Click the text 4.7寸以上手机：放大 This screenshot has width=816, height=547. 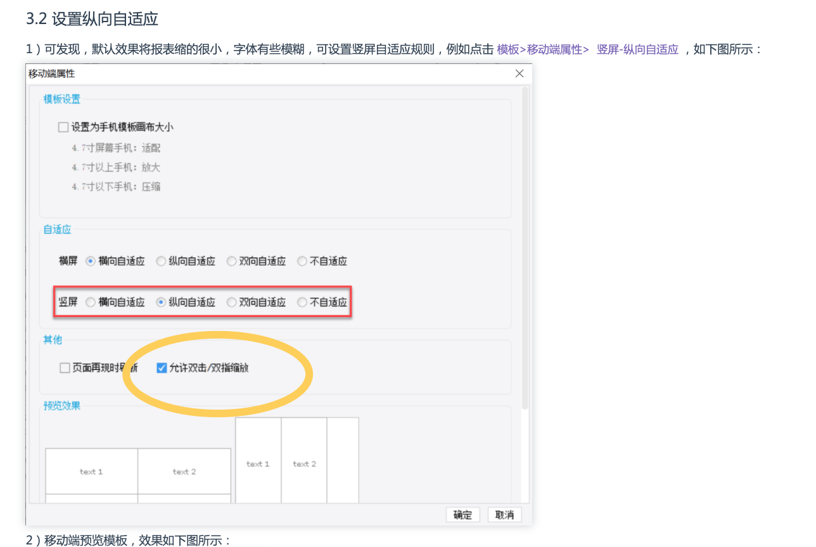point(116,168)
